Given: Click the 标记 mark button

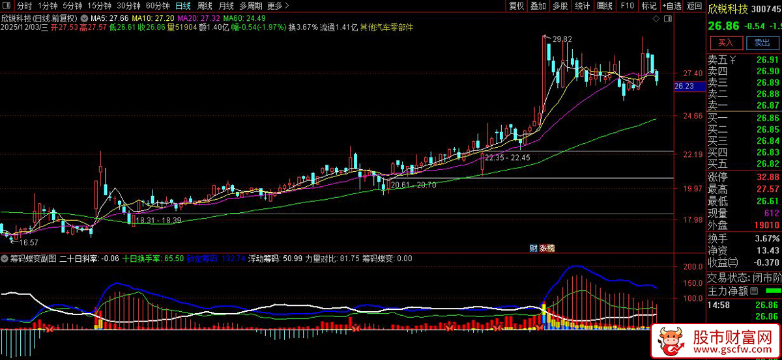Looking at the screenshot, I should (x=648, y=6).
